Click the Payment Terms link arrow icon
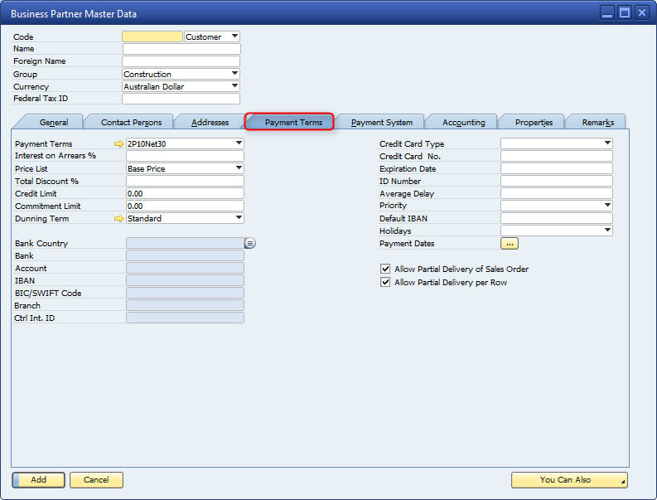Viewport: 657px width, 500px height. pyautogui.click(x=119, y=144)
